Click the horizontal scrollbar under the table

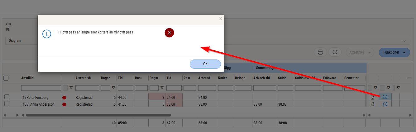click(98, 115)
